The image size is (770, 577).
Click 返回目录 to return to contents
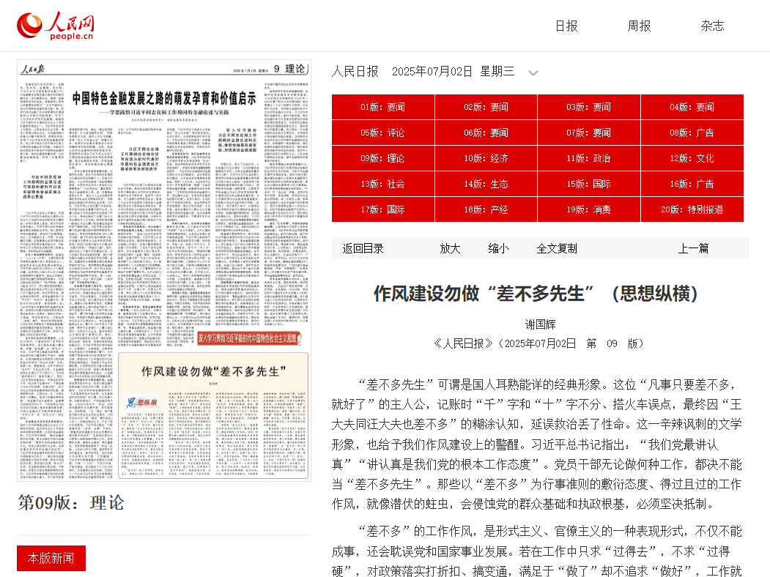pos(363,249)
